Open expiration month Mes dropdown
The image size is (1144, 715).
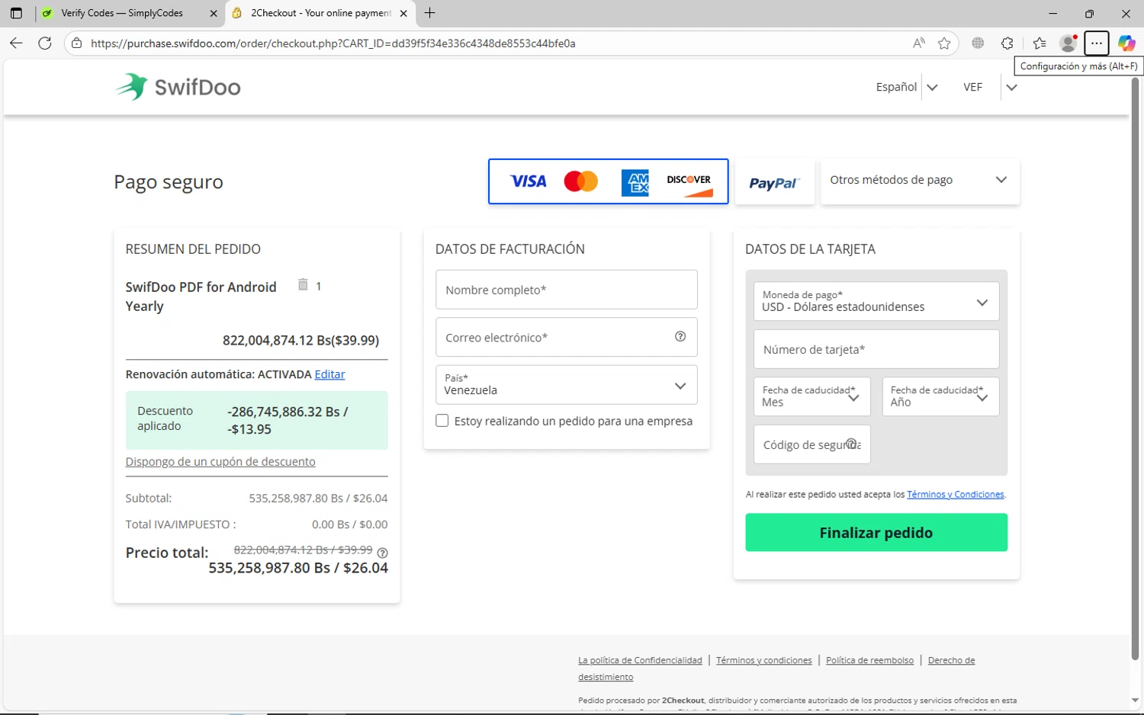point(811,396)
